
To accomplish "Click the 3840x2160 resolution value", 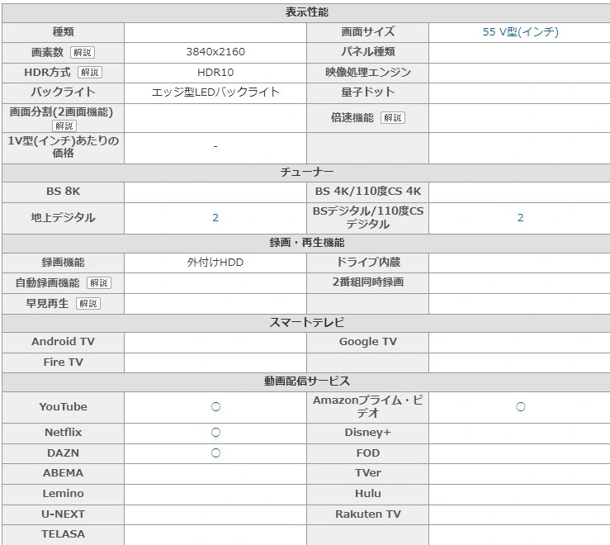I will 215,52.
